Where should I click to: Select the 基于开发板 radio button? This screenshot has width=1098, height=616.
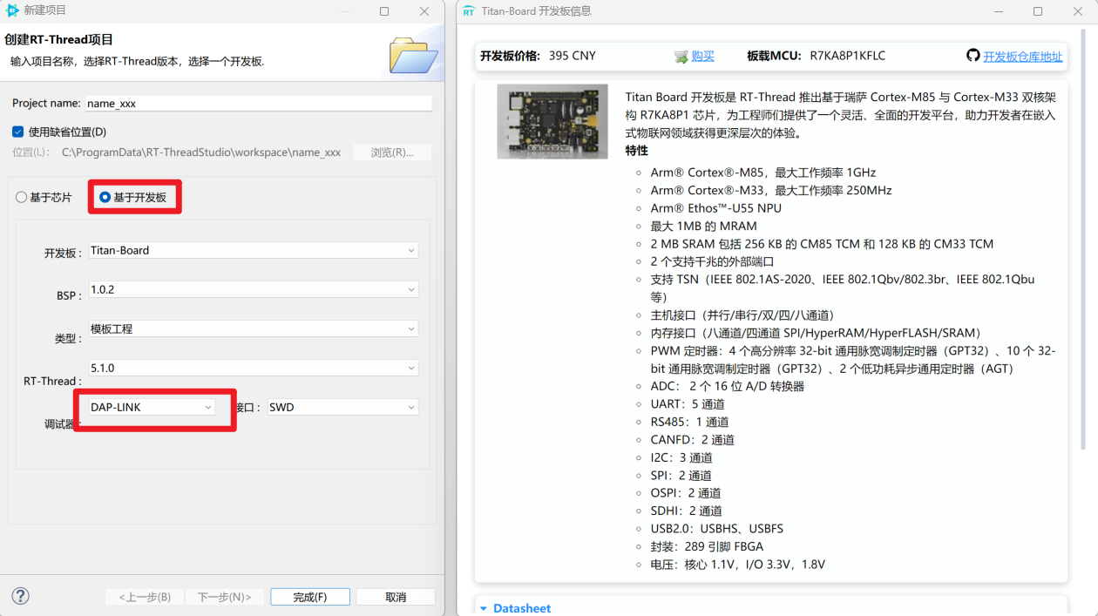(105, 198)
